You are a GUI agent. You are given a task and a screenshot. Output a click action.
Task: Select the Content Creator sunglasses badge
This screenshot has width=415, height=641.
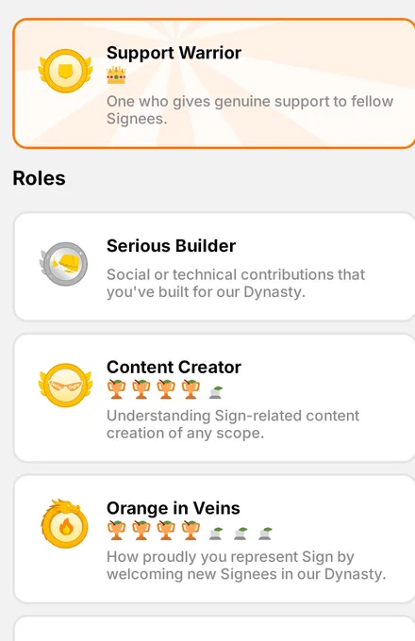(x=65, y=386)
